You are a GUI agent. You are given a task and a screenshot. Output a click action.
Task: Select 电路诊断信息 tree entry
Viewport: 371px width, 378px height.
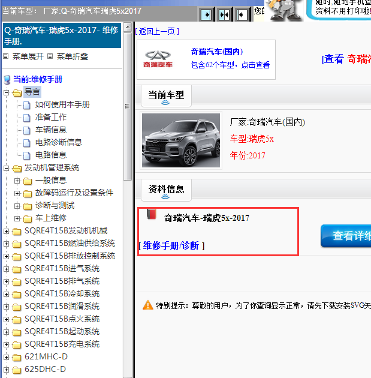coord(59,142)
